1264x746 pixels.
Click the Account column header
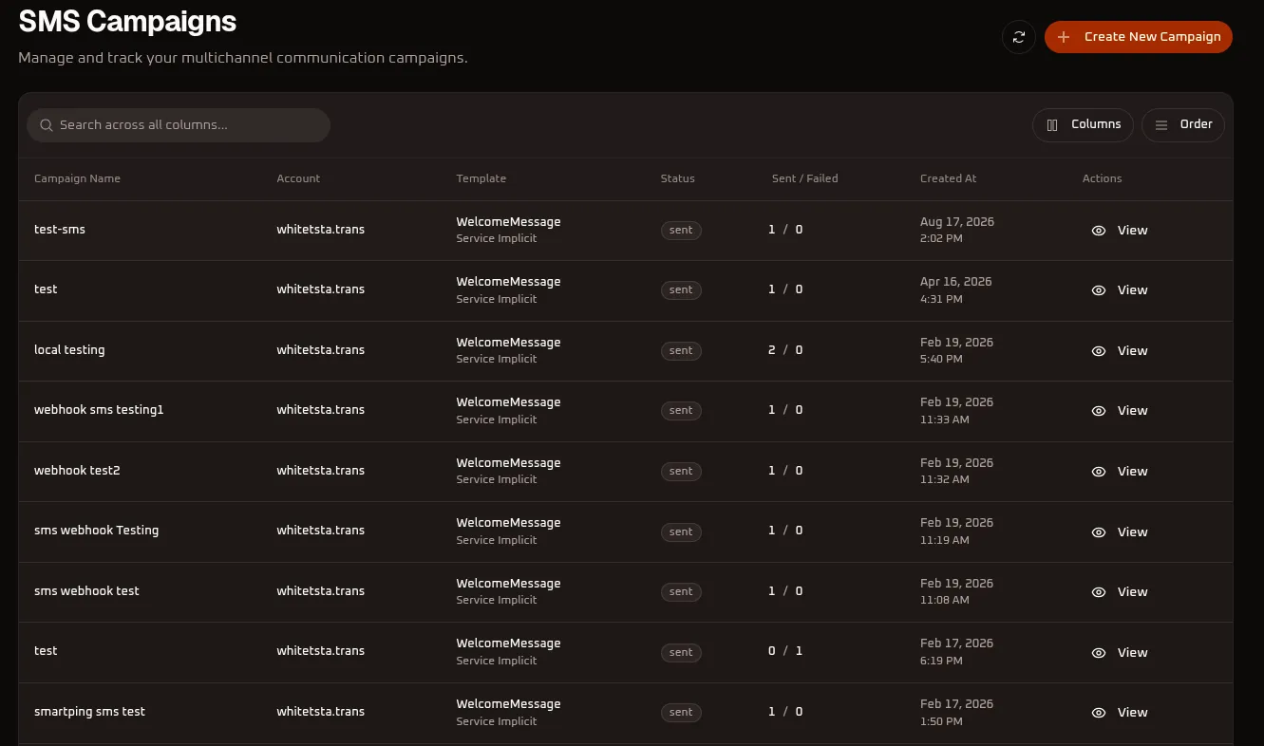(x=298, y=178)
